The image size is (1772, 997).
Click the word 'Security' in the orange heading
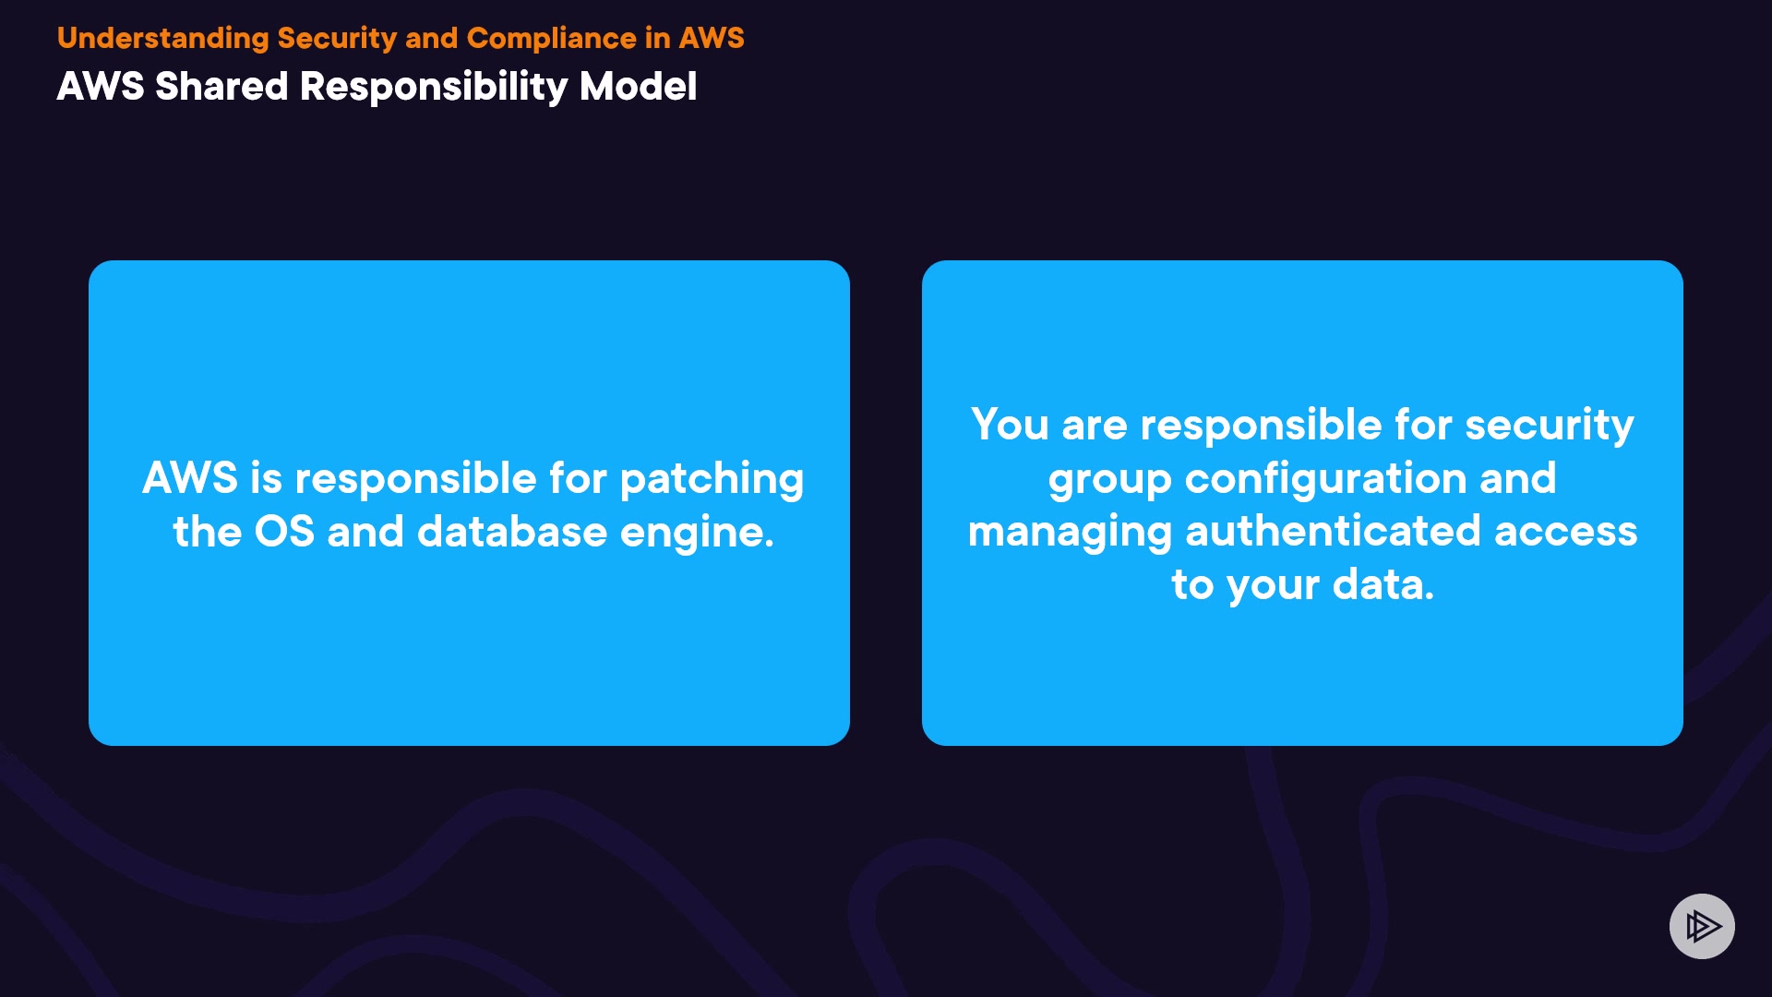[337, 38]
